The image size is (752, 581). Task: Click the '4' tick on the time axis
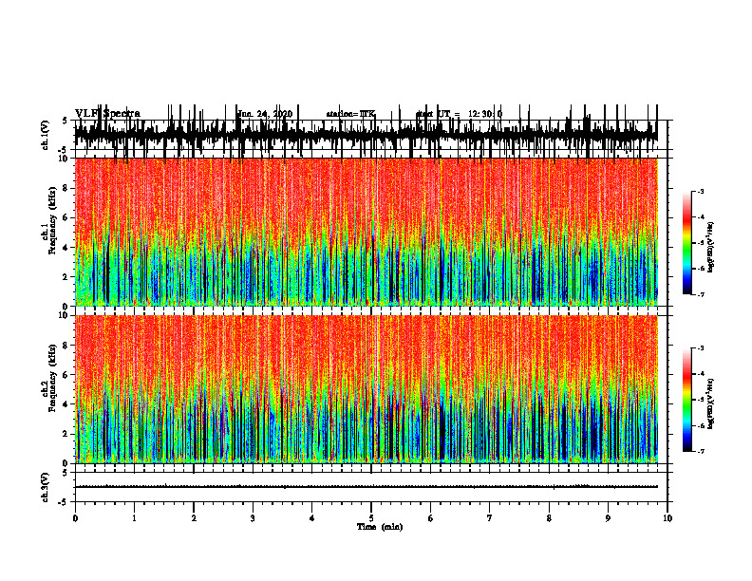(x=312, y=518)
